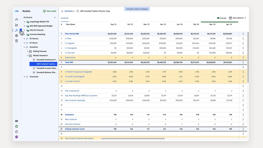The height and width of the screenshot is (148, 263).
Task: Open the Prior Period ARR row link
Action: (x=72, y=34)
